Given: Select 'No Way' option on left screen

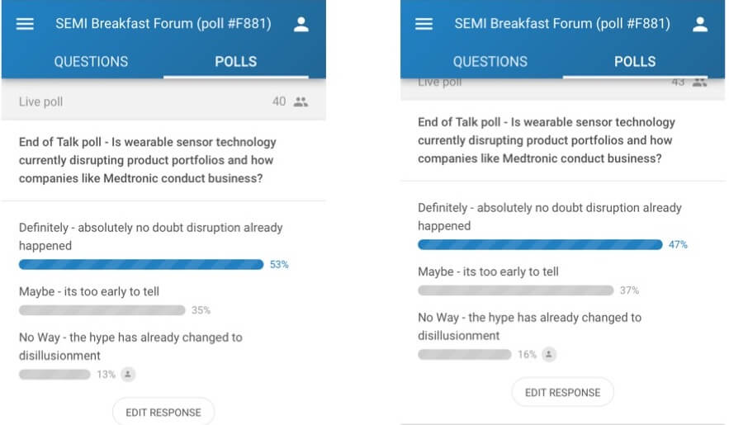Looking at the screenshot, I should coord(130,346).
